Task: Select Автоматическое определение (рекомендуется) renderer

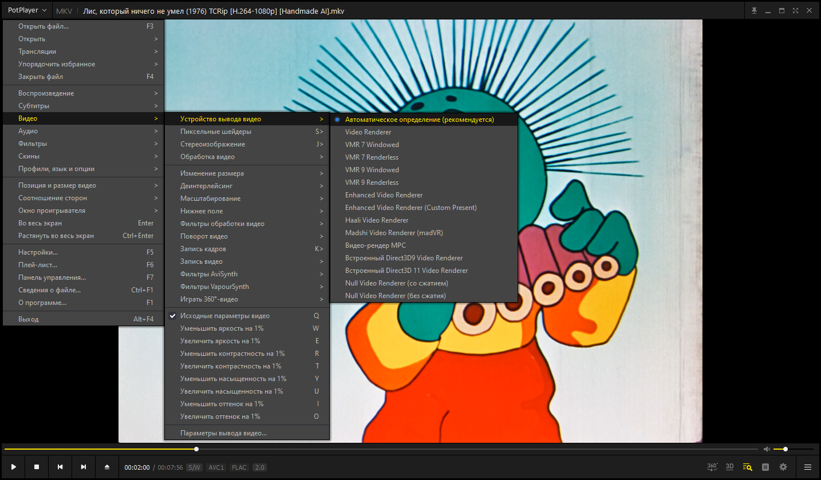Action: click(419, 120)
